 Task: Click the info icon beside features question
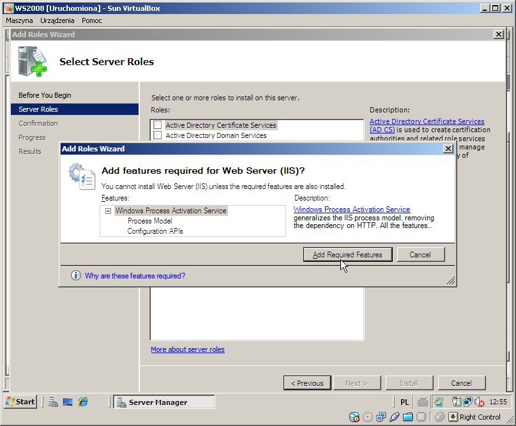[x=76, y=275]
